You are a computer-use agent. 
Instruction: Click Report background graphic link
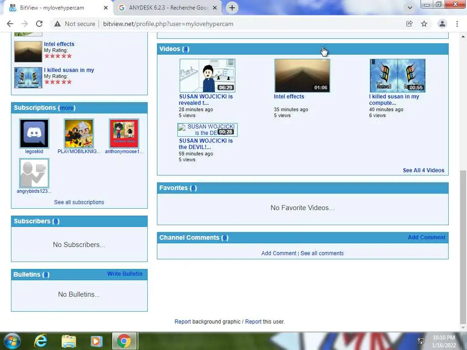182,322
